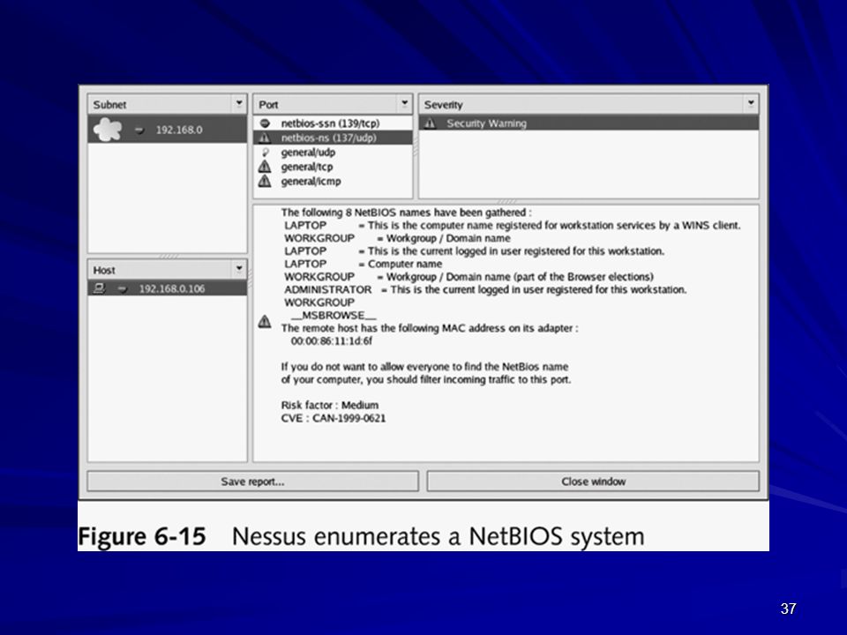Screen dimensions: 847x635
Task: Click the Risk factor : Medium line
Action: pyautogui.click(x=329, y=406)
